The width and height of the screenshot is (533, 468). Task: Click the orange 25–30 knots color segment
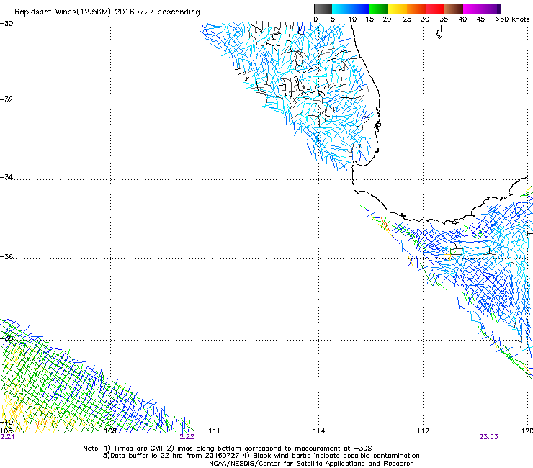pyautogui.click(x=416, y=9)
